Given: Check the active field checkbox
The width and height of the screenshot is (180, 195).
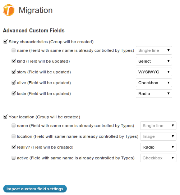Looking at the screenshot, I should [x=13, y=158].
